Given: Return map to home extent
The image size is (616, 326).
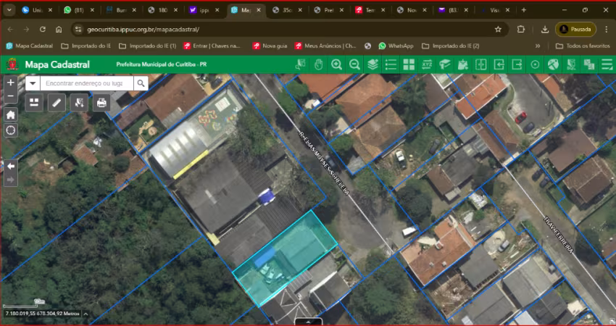Looking at the screenshot, I should (11, 114).
